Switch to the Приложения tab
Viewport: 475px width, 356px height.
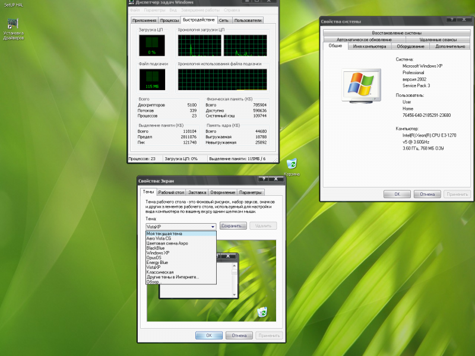tap(144, 20)
